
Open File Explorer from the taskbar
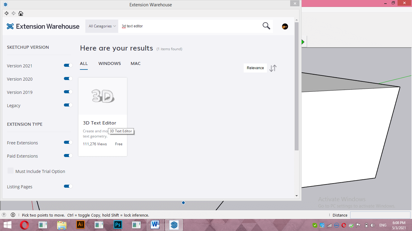pos(62,225)
